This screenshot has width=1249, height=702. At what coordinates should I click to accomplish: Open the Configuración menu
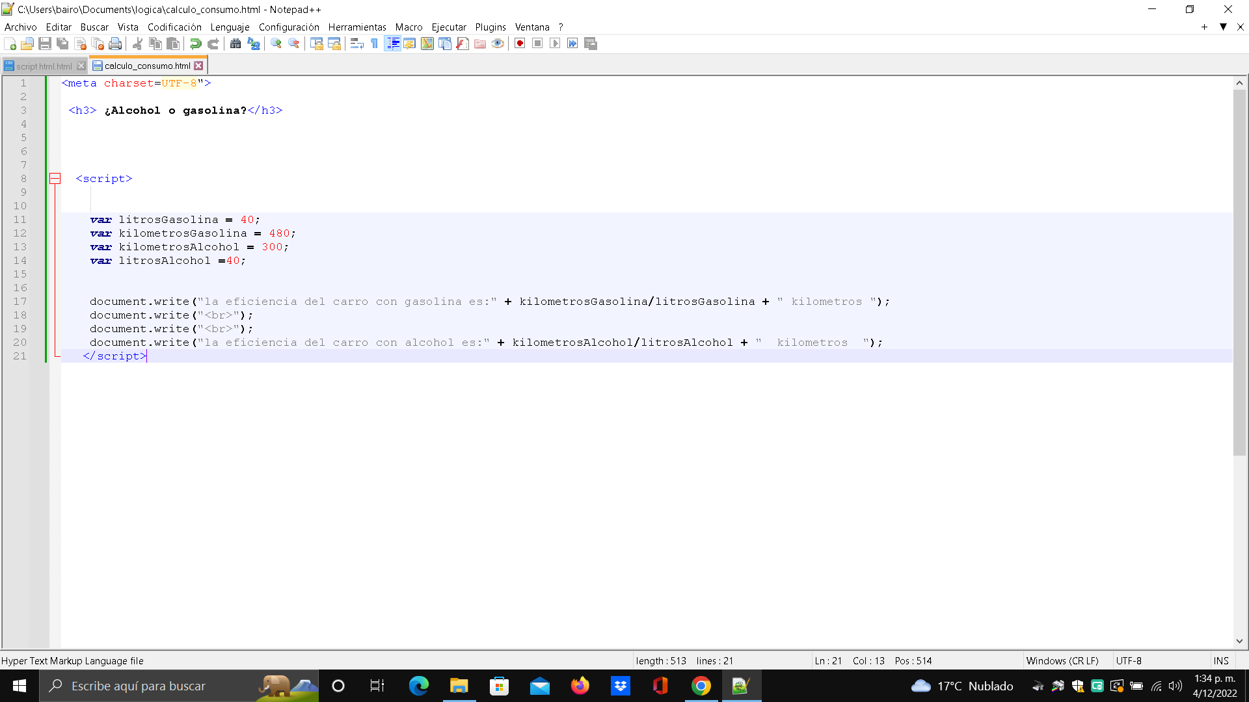point(289,27)
